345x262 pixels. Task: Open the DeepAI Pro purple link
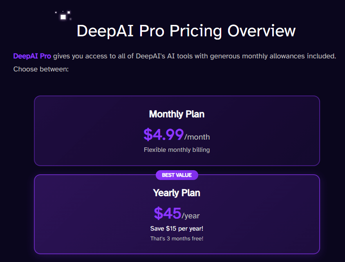pos(32,56)
